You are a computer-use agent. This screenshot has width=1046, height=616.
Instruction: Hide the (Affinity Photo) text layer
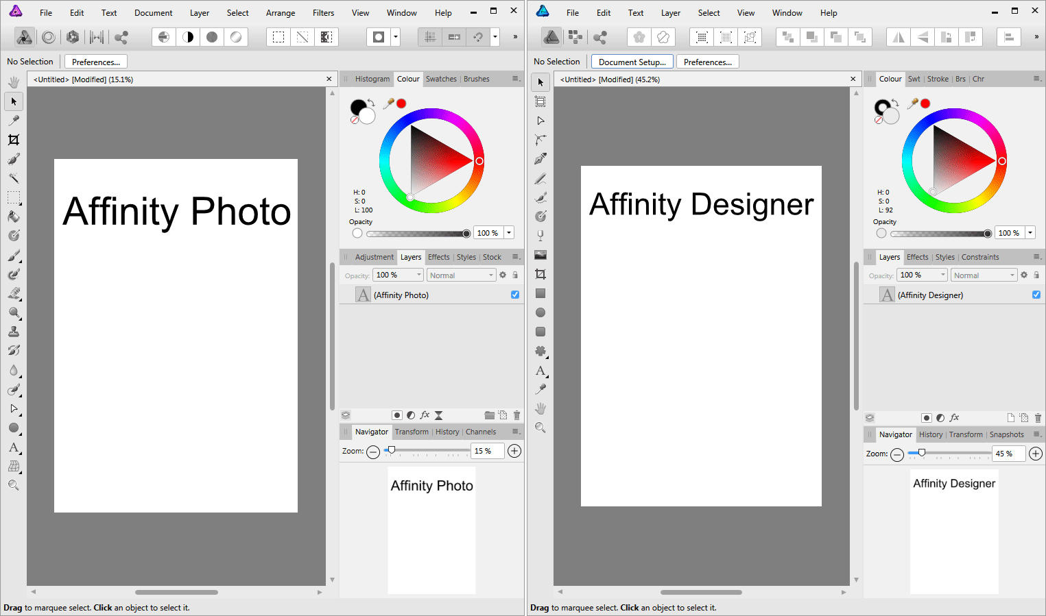514,295
